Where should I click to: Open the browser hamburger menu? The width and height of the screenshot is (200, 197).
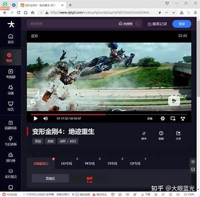195,12
